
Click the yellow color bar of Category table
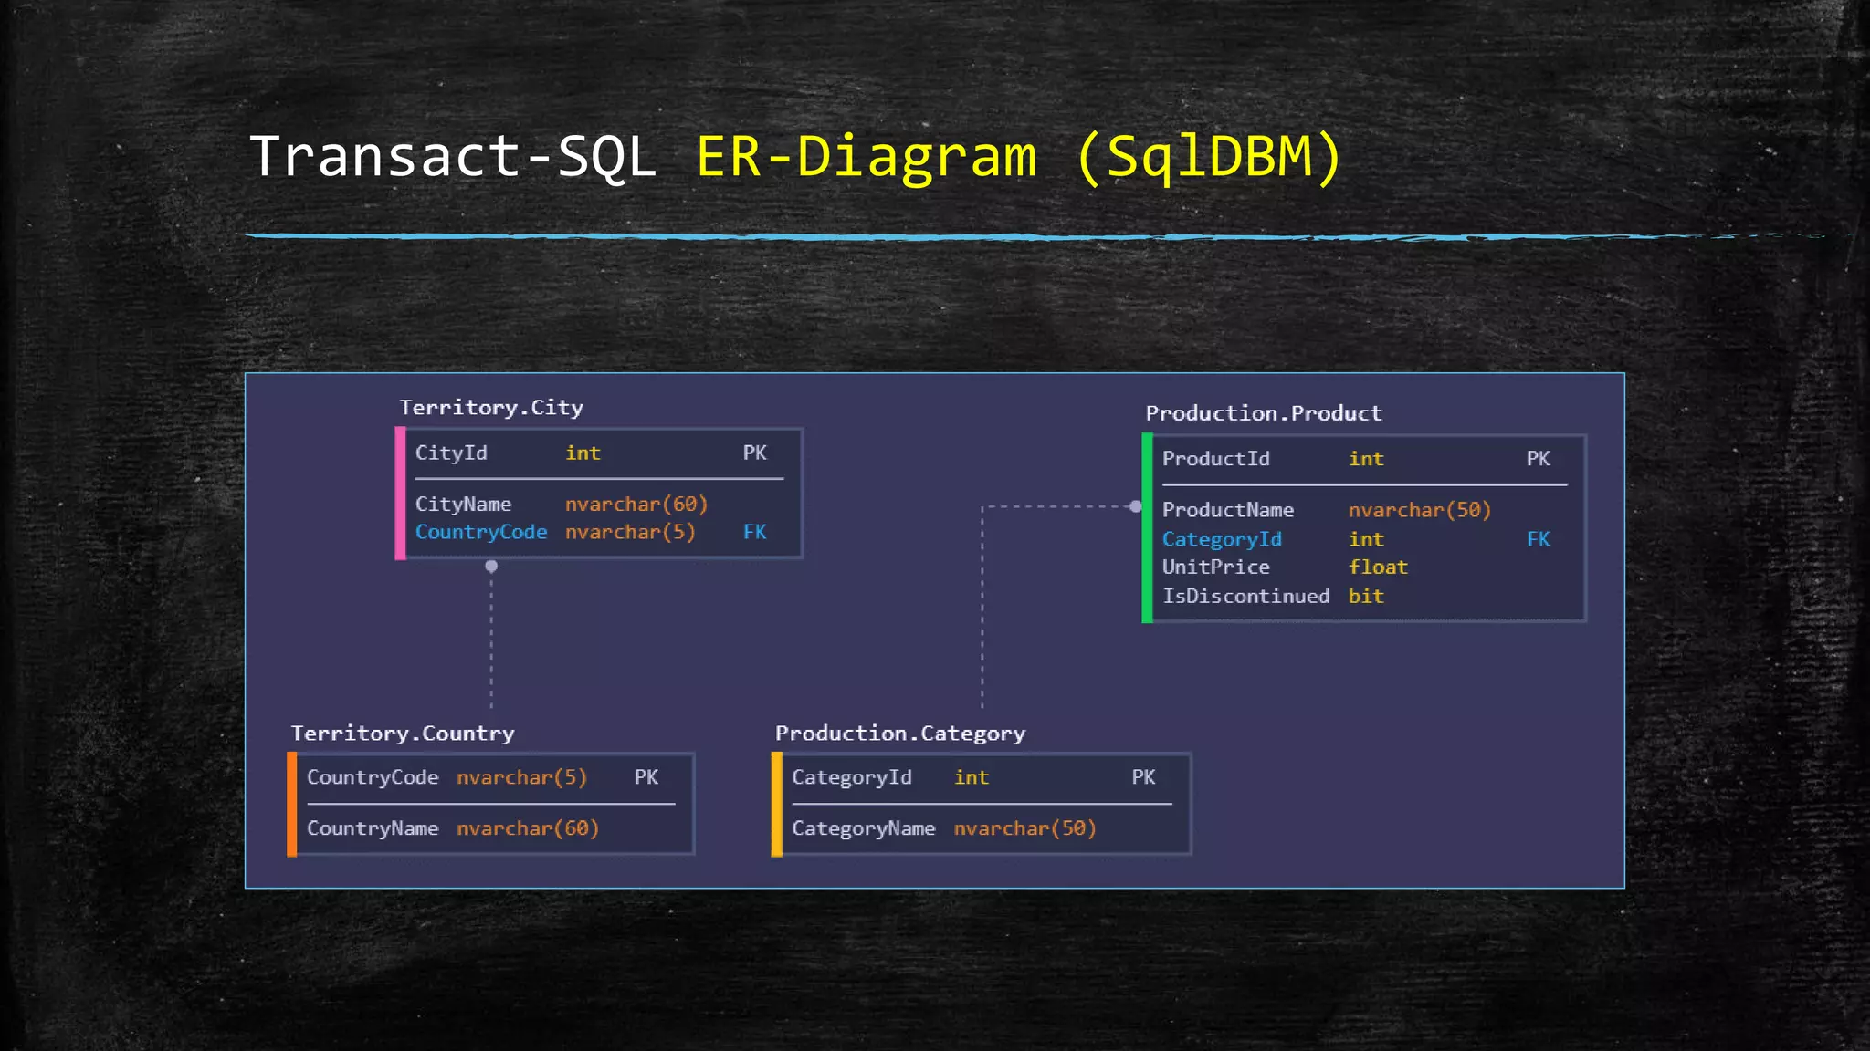tap(776, 804)
